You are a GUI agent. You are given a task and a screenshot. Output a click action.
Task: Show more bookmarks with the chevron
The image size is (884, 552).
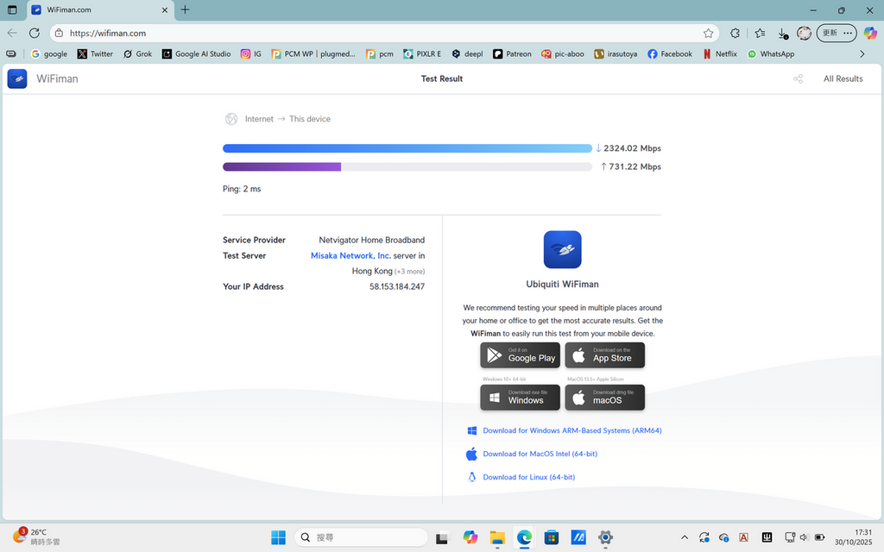click(862, 53)
